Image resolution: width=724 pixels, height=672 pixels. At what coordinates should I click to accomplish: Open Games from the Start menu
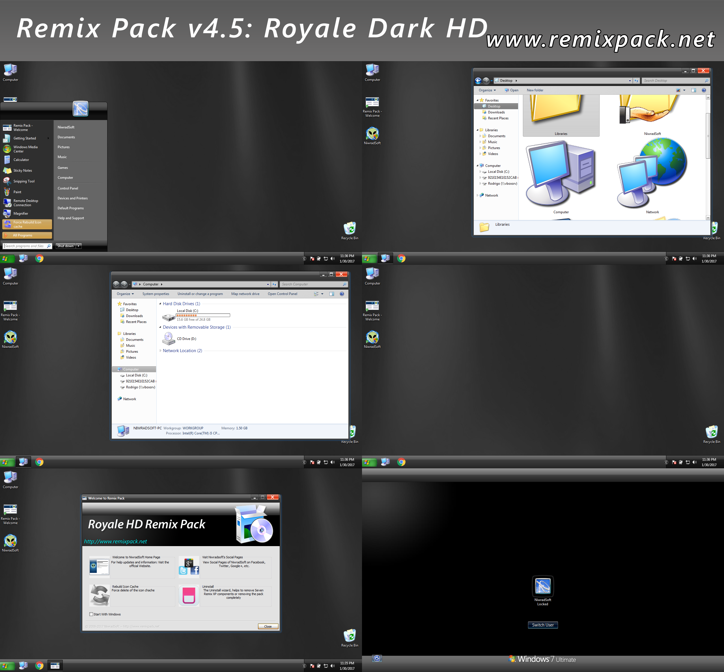[x=63, y=168]
